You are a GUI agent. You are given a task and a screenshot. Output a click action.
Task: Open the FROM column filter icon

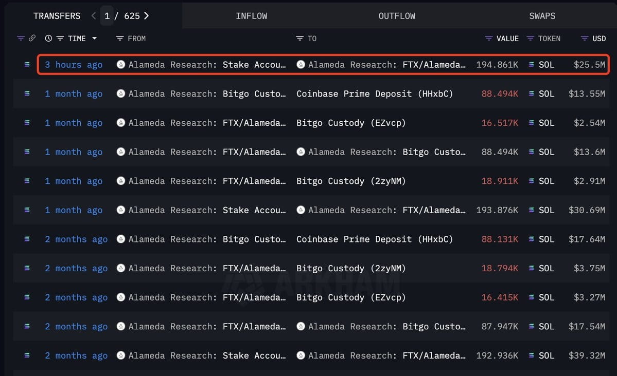tap(119, 39)
